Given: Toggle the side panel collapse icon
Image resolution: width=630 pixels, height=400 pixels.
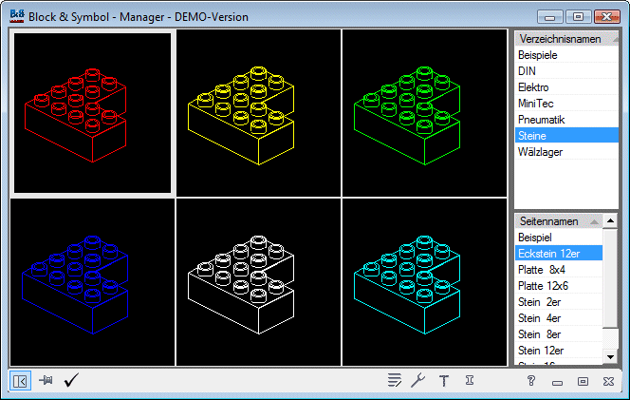Looking at the screenshot, I should coord(20,381).
